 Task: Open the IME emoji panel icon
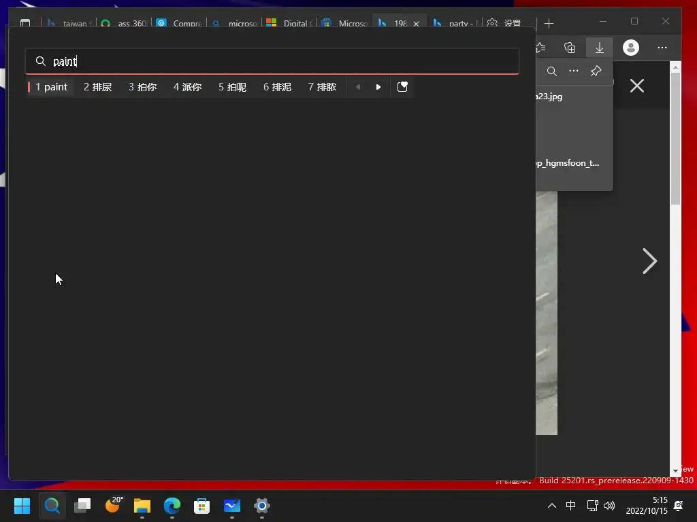402,86
